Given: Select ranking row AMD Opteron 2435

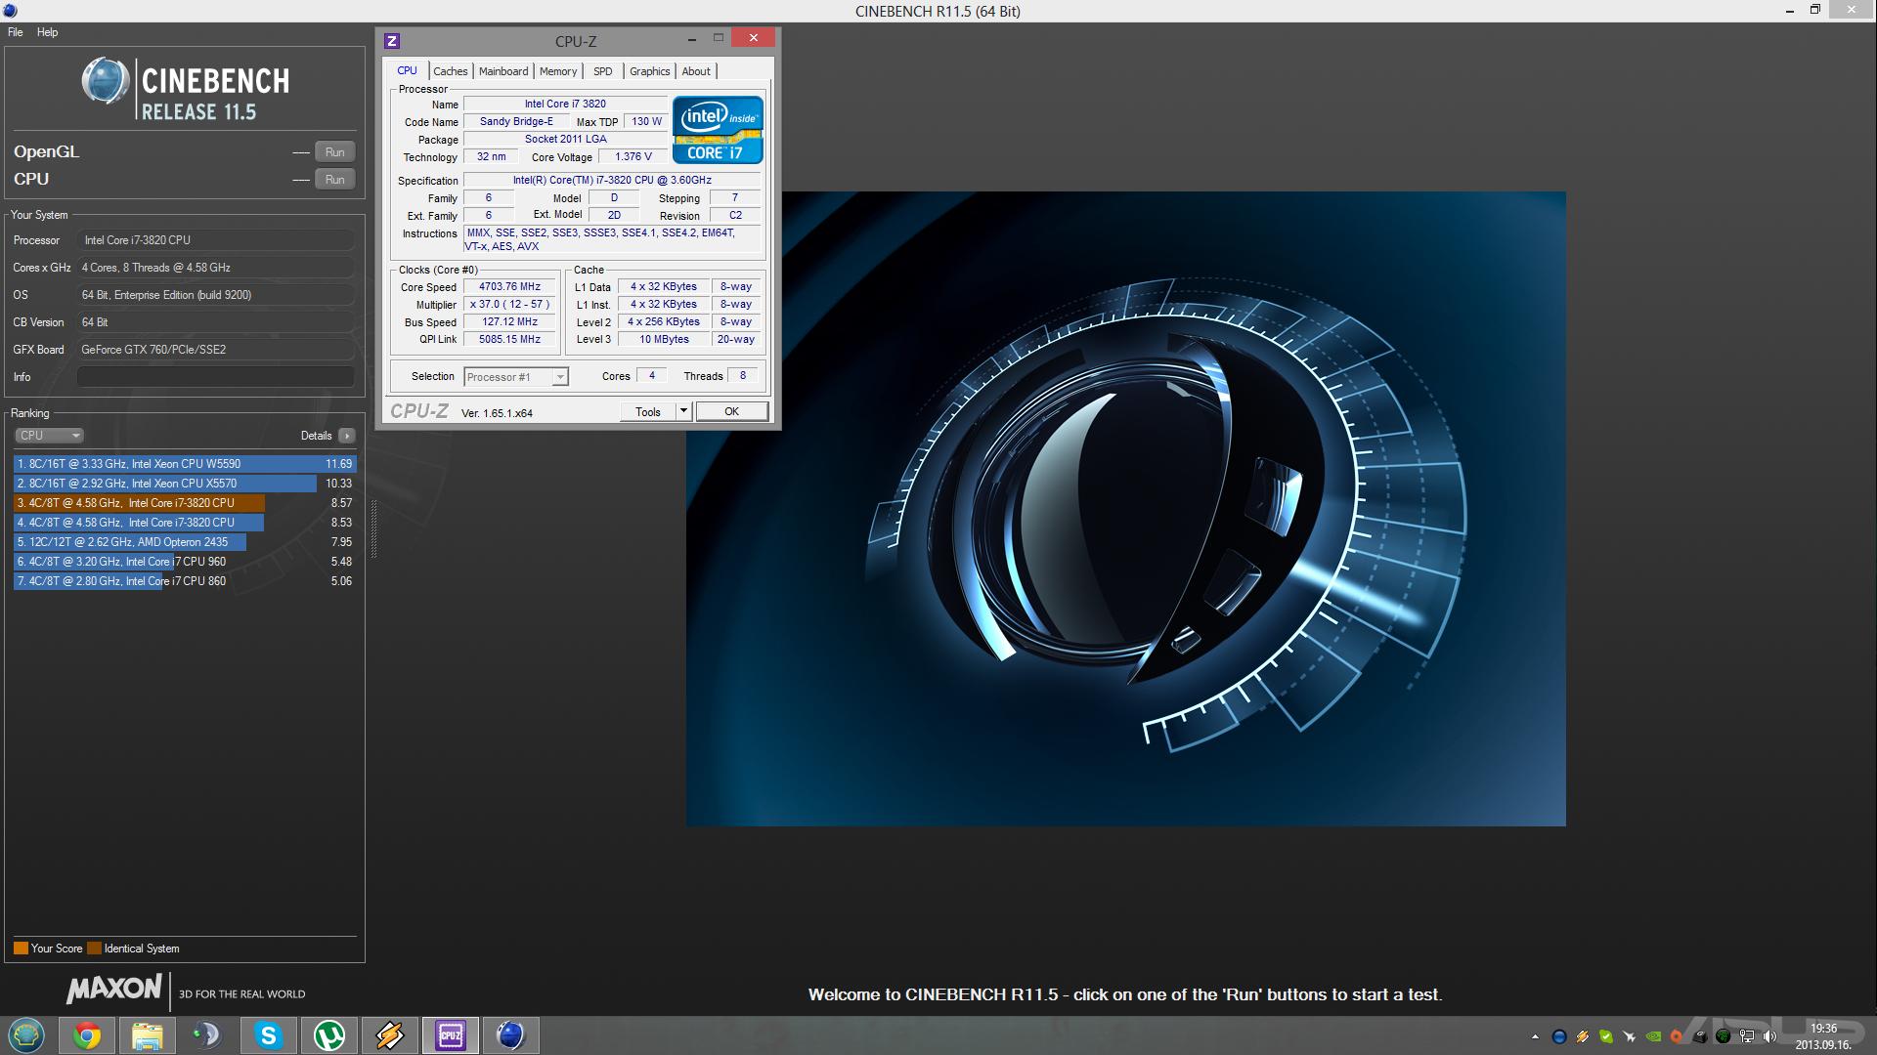Looking at the screenshot, I should (x=185, y=542).
